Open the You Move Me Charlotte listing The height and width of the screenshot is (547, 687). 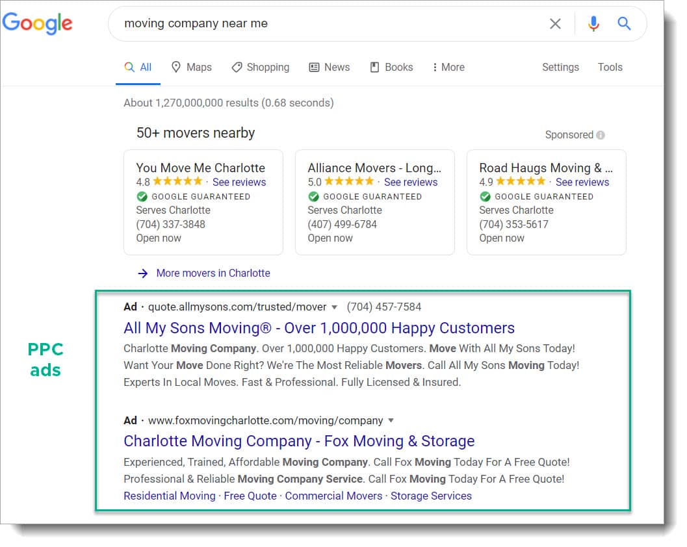click(200, 168)
